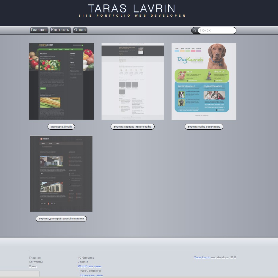Open the О нас nav button
Screen dimensions: 278x278
(80, 30)
